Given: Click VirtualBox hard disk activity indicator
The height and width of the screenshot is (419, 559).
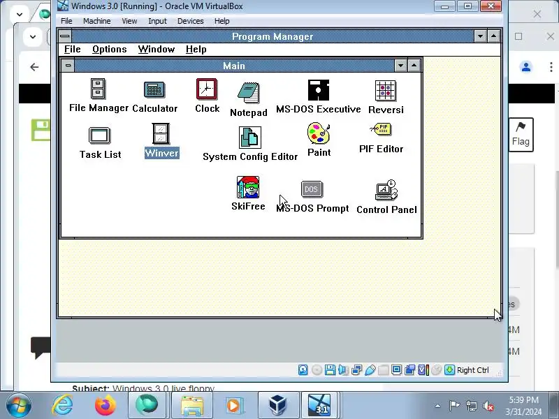Looking at the screenshot, I should click(303, 370).
